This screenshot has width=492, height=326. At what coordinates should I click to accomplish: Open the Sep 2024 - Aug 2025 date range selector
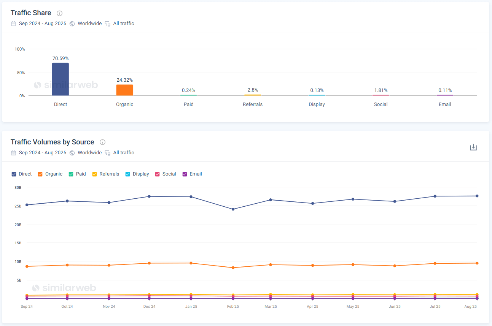pos(42,23)
